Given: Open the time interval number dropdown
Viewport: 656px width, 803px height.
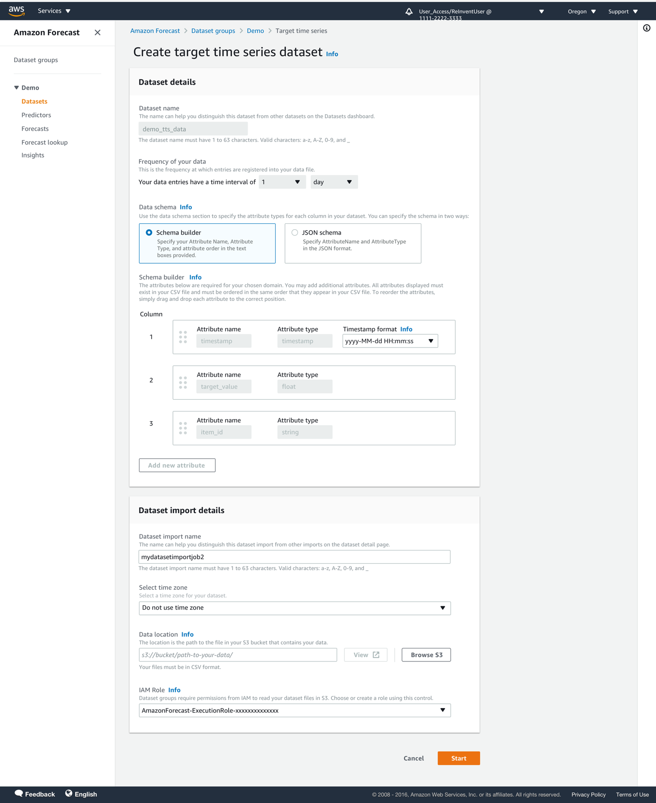Looking at the screenshot, I should pyautogui.click(x=282, y=182).
